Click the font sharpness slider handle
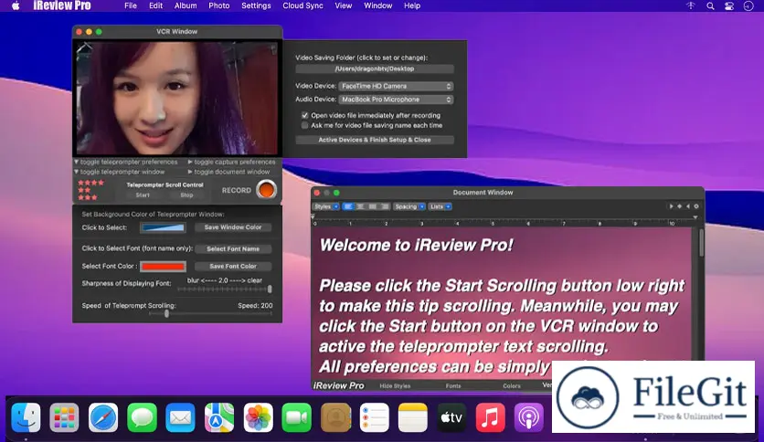 click(270, 289)
